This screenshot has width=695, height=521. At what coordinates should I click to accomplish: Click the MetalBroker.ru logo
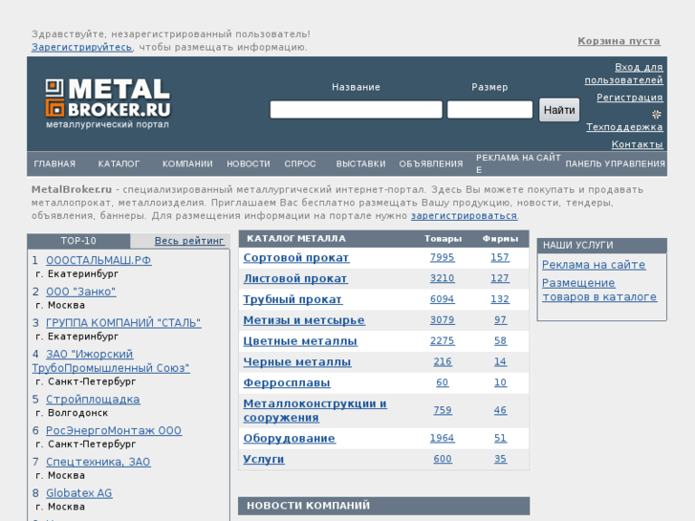(x=108, y=103)
